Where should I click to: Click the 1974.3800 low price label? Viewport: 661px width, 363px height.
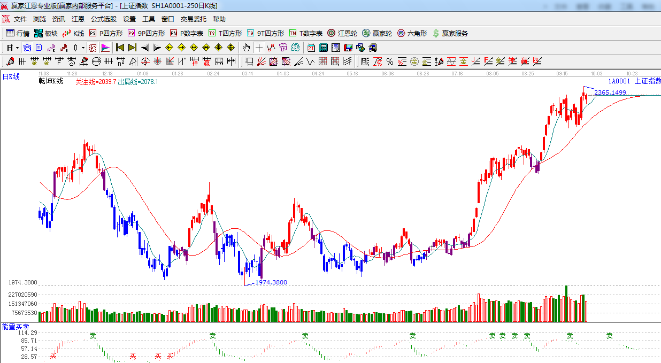(271, 282)
